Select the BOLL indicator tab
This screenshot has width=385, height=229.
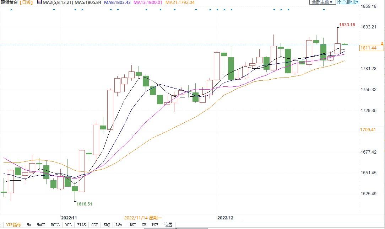pos(55,225)
